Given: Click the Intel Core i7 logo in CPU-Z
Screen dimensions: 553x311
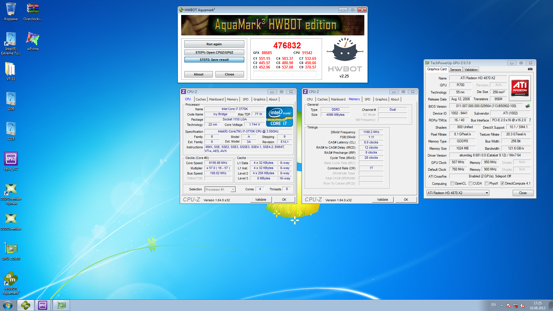Looking at the screenshot, I should point(279,117).
